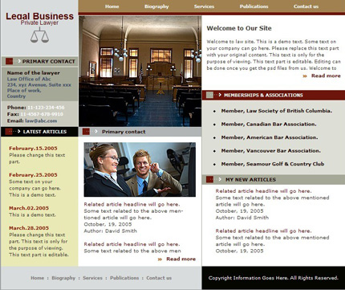Open the law@abc.com email link
The width and height of the screenshot is (345, 290).
click(41, 120)
